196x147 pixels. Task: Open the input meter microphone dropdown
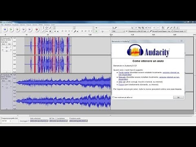[77, 31]
